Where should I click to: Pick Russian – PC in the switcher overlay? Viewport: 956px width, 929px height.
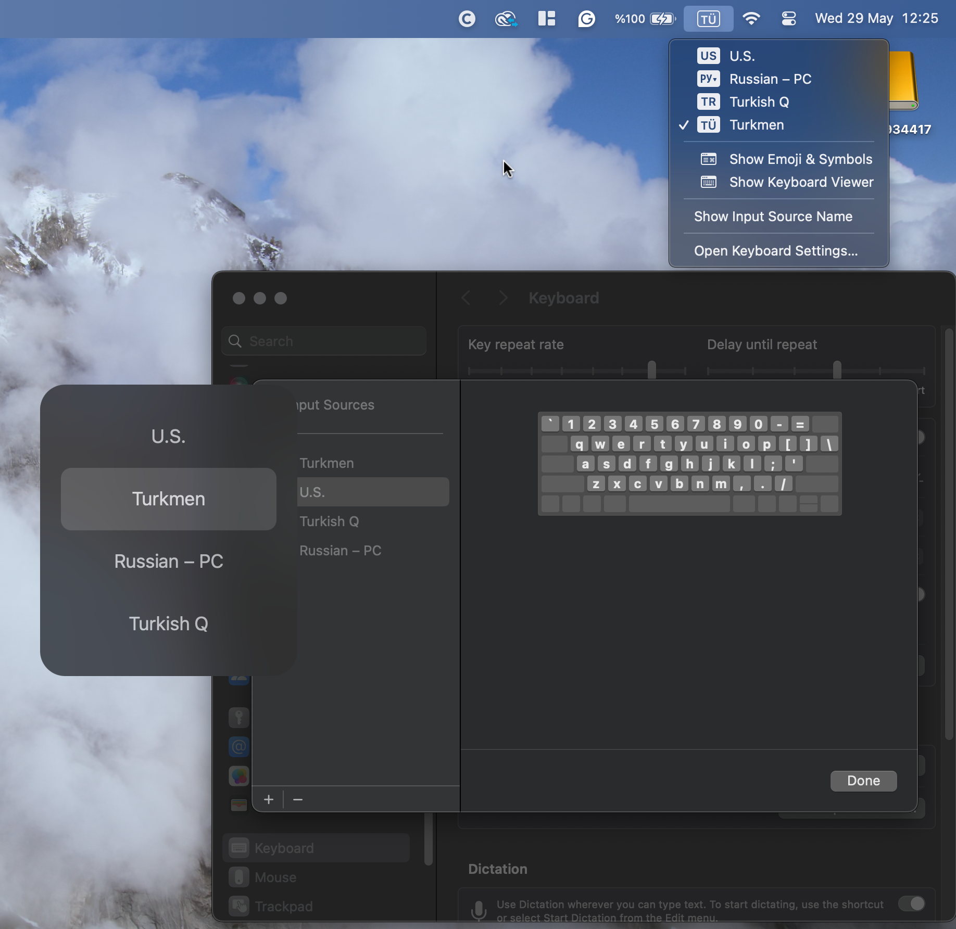tap(169, 562)
